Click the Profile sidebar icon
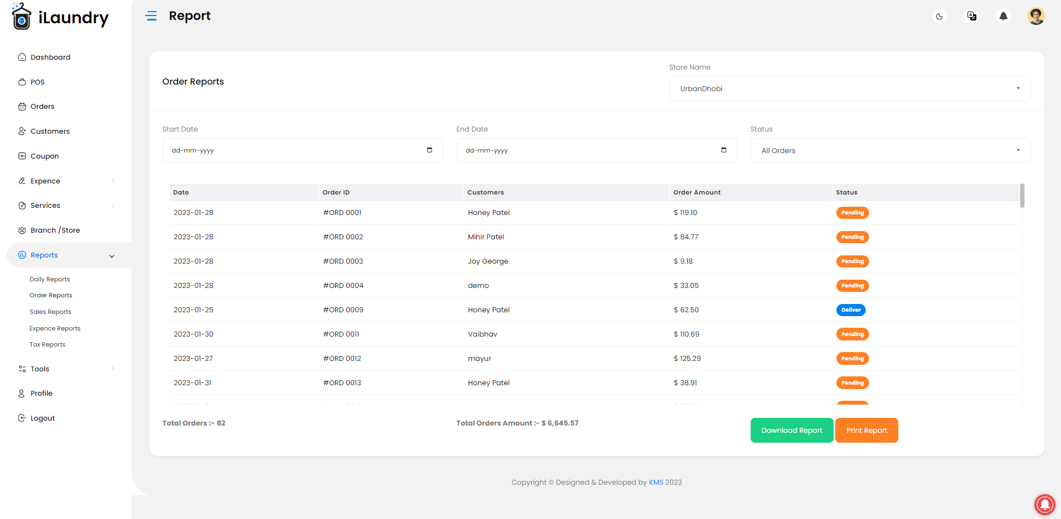This screenshot has height=519, width=1061. (x=22, y=394)
